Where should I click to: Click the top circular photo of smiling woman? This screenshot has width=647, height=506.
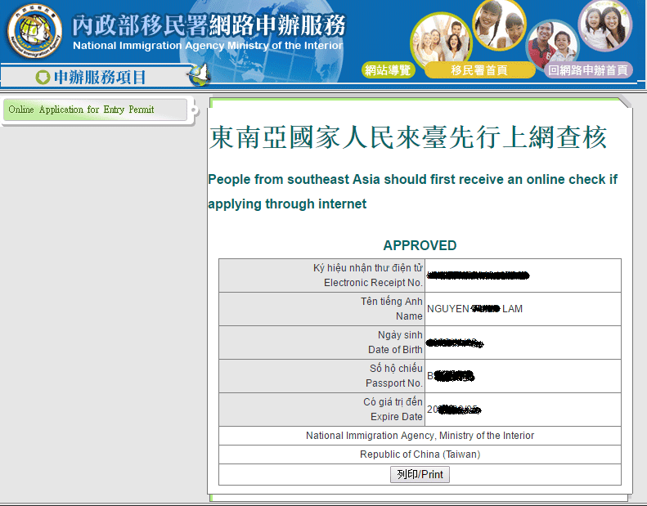499,25
